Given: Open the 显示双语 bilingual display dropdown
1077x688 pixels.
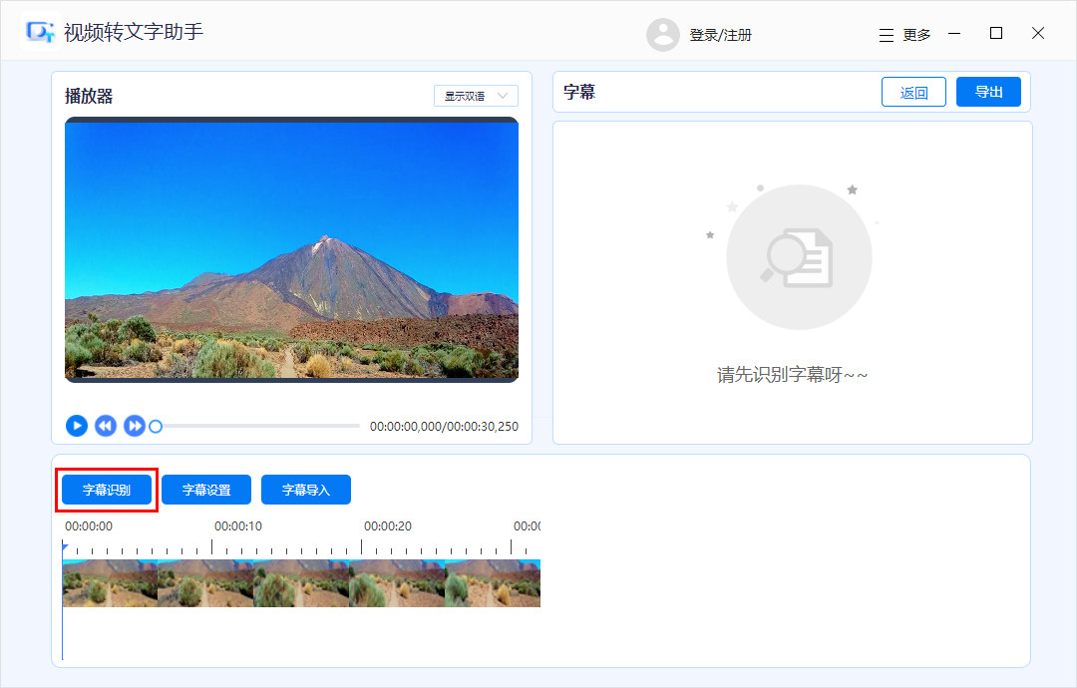Looking at the screenshot, I should pos(476,95).
